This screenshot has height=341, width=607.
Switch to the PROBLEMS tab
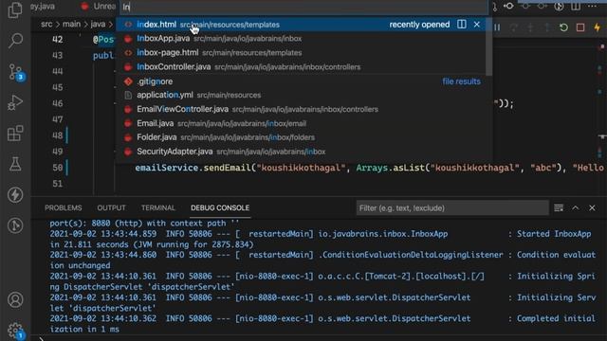click(64, 208)
